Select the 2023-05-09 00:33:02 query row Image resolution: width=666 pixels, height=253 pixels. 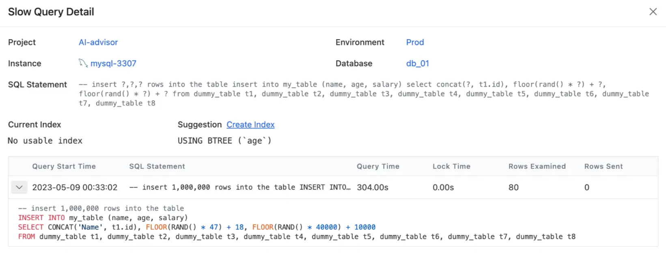75,187
